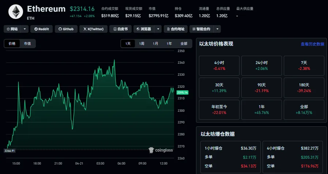The height and width of the screenshot is (174, 328).
Task: Open the 浏览器 explorer button
Action: click(144, 29)
